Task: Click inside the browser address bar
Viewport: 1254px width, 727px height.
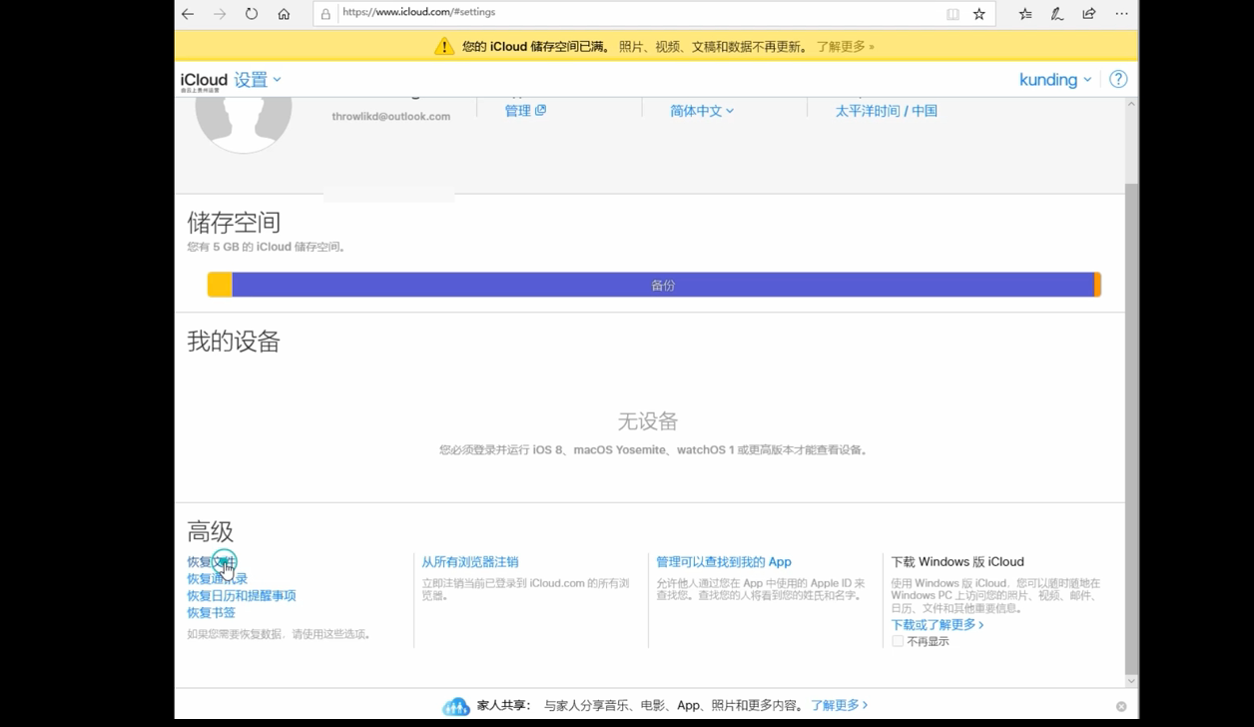Action: (599, 13)
